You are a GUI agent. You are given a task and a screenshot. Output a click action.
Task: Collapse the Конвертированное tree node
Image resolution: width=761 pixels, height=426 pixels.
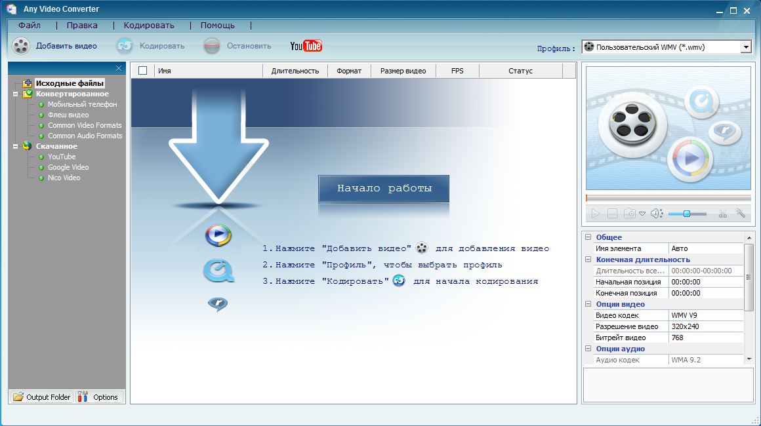pos(14,94)
